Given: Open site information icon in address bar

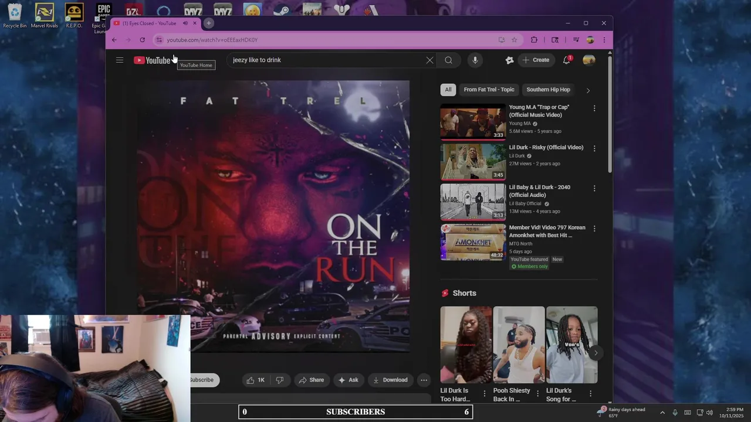Looking at the screenshot, I should (158, 40).
